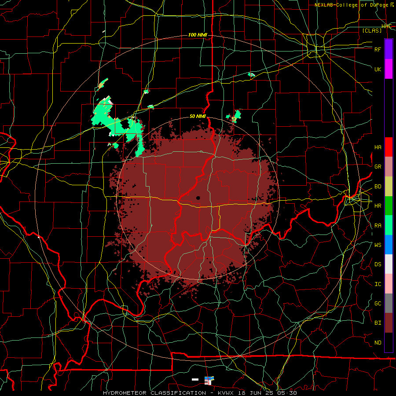Click the black radar site dot
Image resolution: width=396 pixels, height=396 pixels.
(198, 198)
